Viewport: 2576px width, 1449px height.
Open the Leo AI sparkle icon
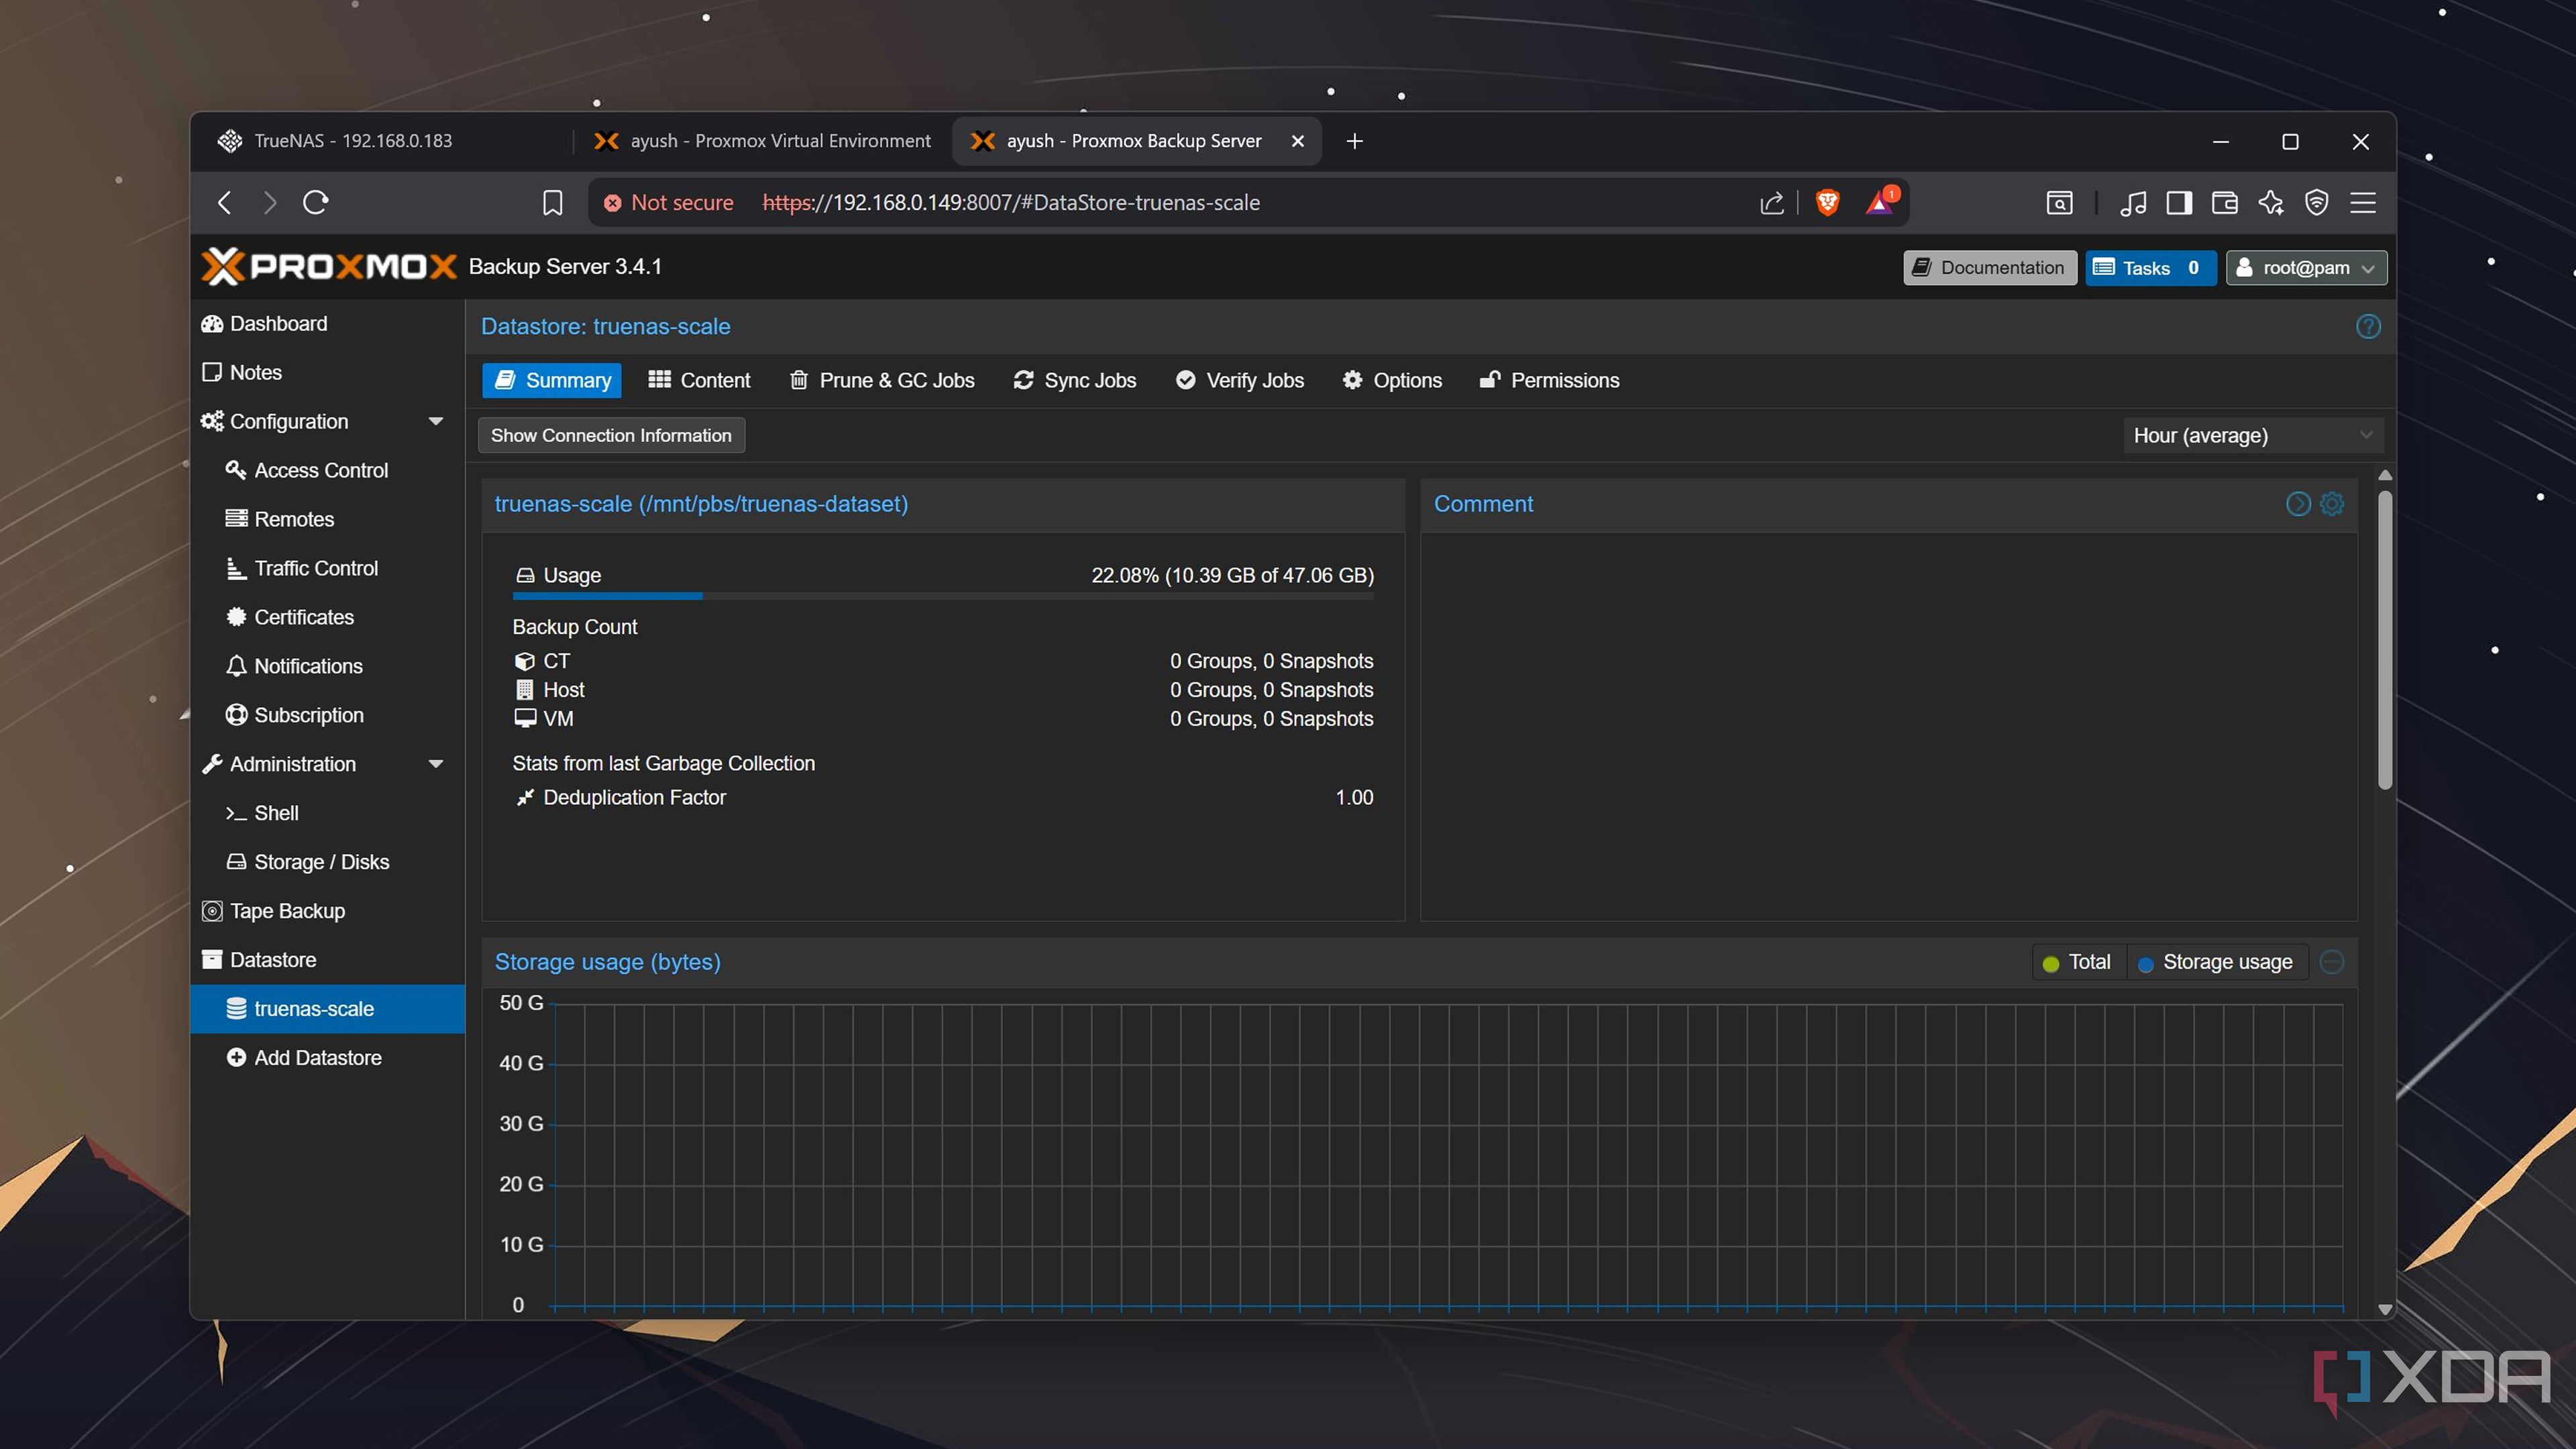pos(2271,203)
